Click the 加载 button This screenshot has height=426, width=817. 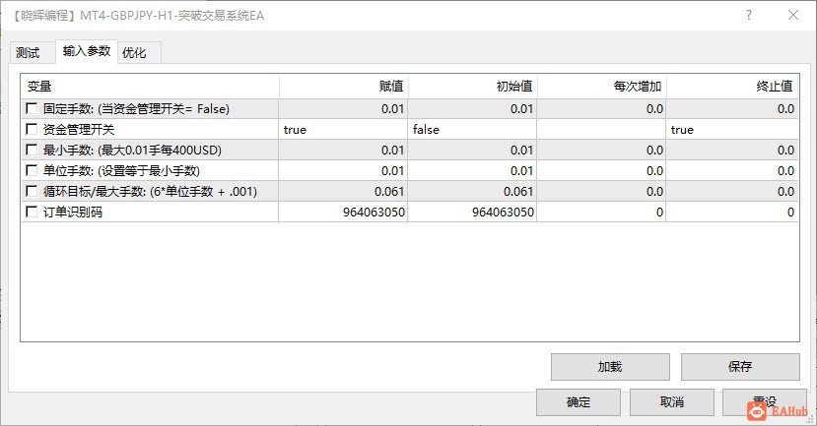(x=610, y=367)
